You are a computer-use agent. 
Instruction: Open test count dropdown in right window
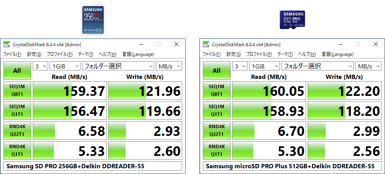pyautogui.click(x=239, y=66)
